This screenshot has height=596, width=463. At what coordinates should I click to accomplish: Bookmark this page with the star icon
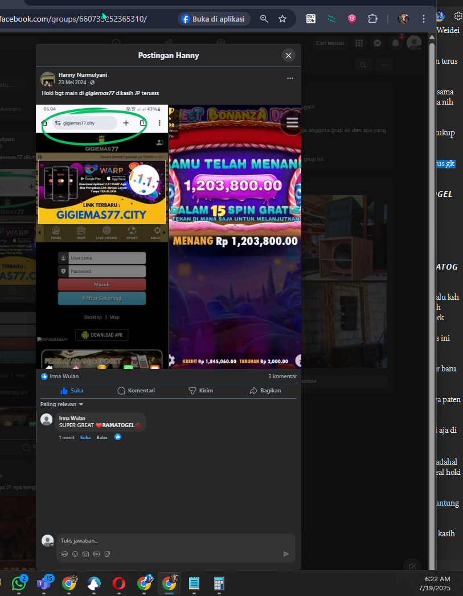coord(282,19)
